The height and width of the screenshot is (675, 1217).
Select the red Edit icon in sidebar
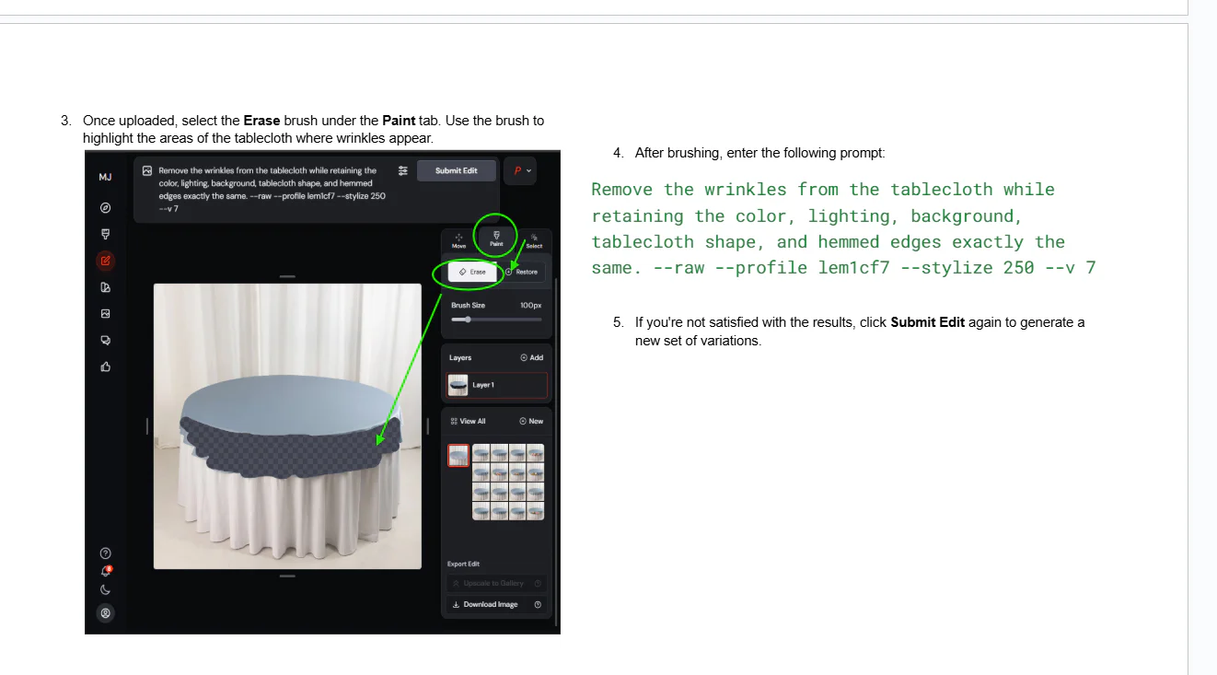105,261
